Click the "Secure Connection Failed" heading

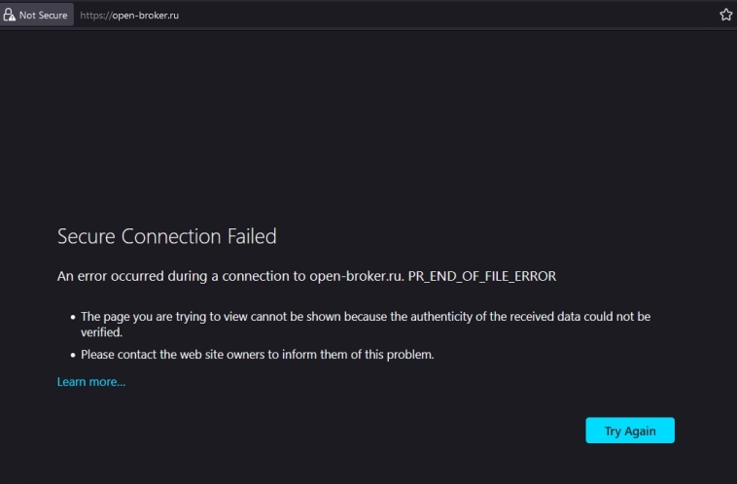pyautogui.click(x=166, y=236)
